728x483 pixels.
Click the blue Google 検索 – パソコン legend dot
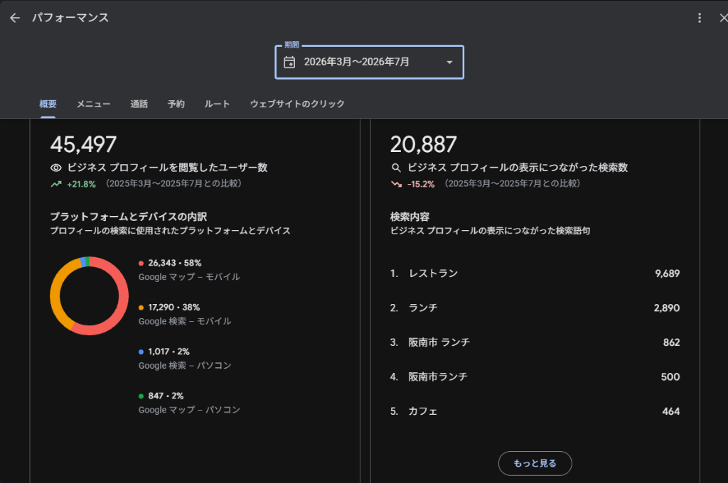(141, 352)
